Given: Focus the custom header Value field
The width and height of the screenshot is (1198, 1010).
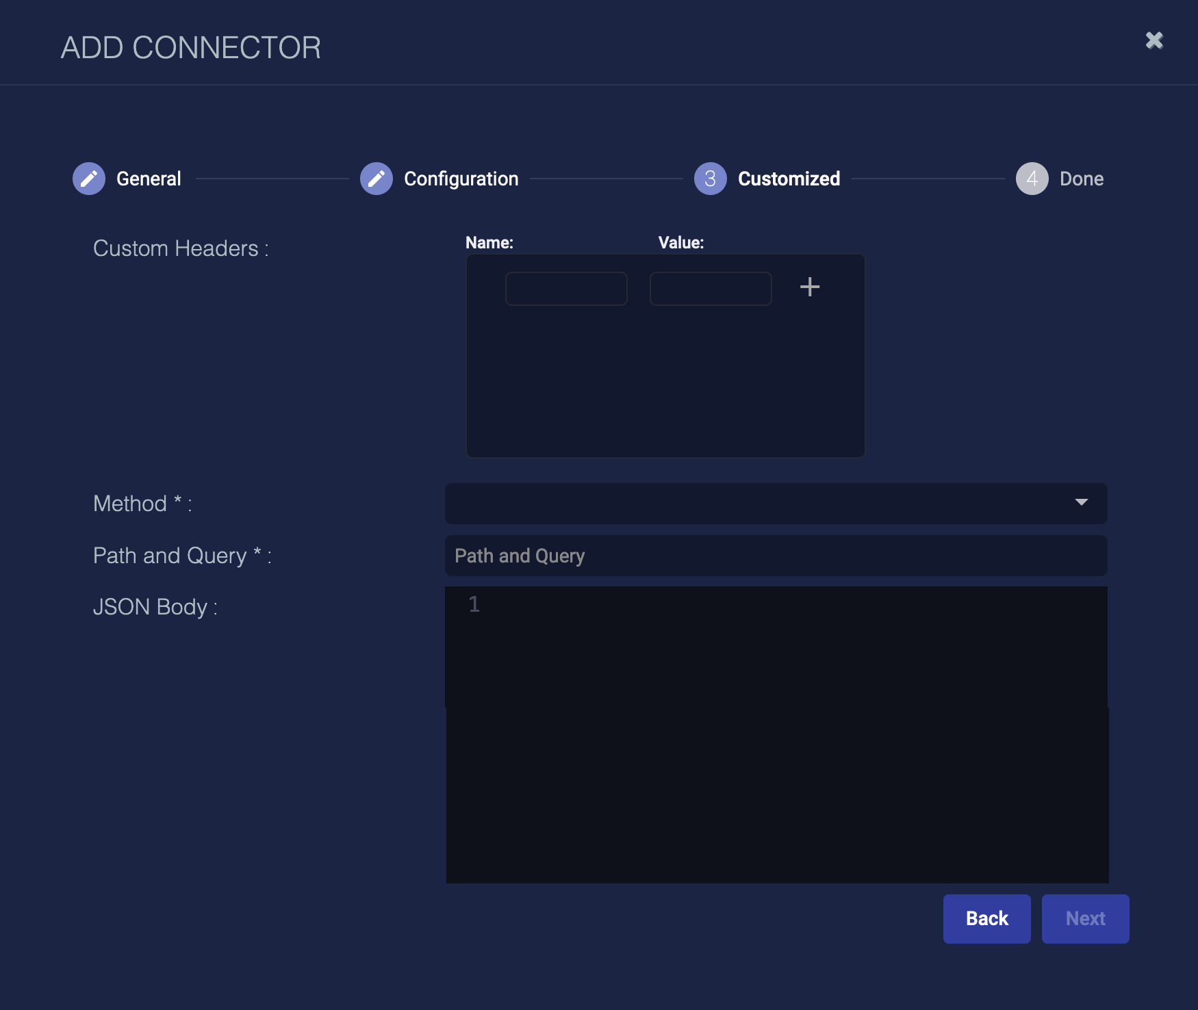Looking at the screenshot, I should coord(711,289).
